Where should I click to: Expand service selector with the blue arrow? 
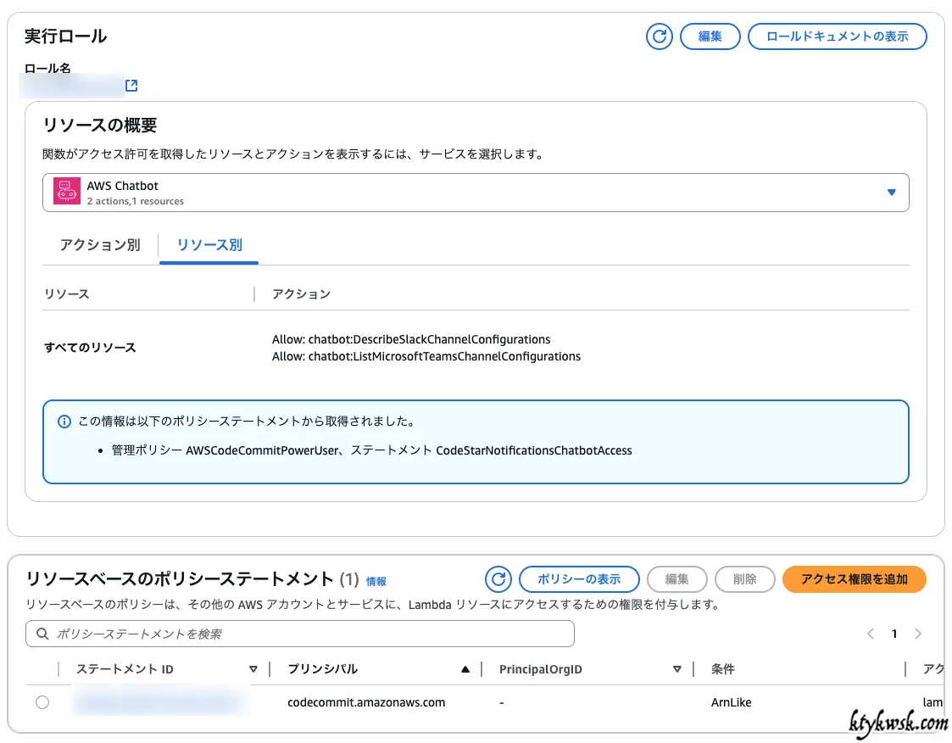[891, 193]
